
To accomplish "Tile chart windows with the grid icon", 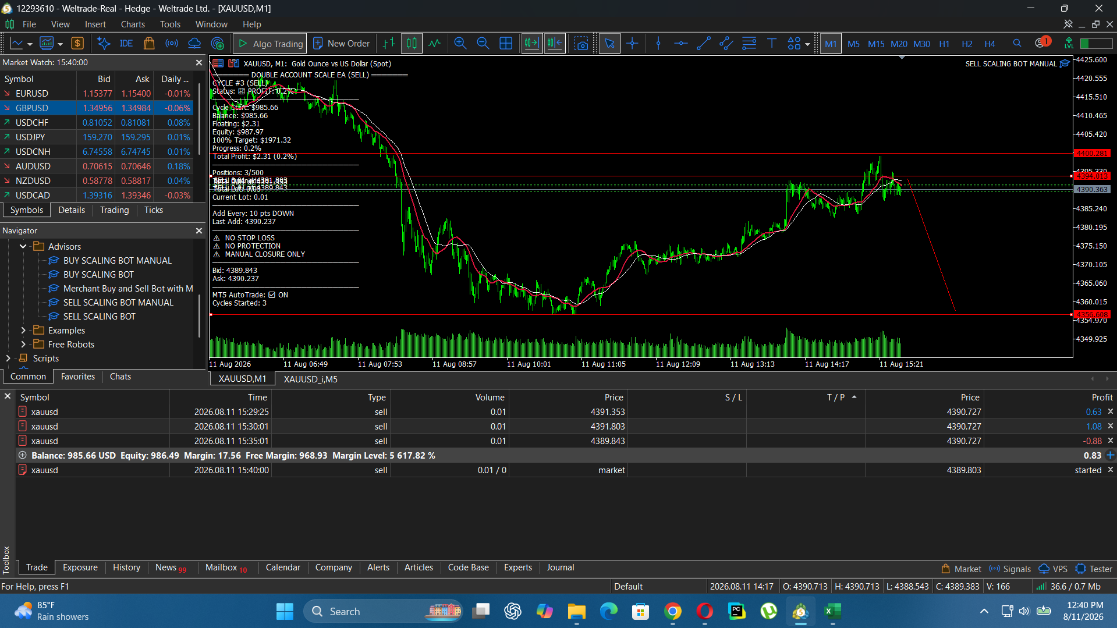I will tap(506, 44).
